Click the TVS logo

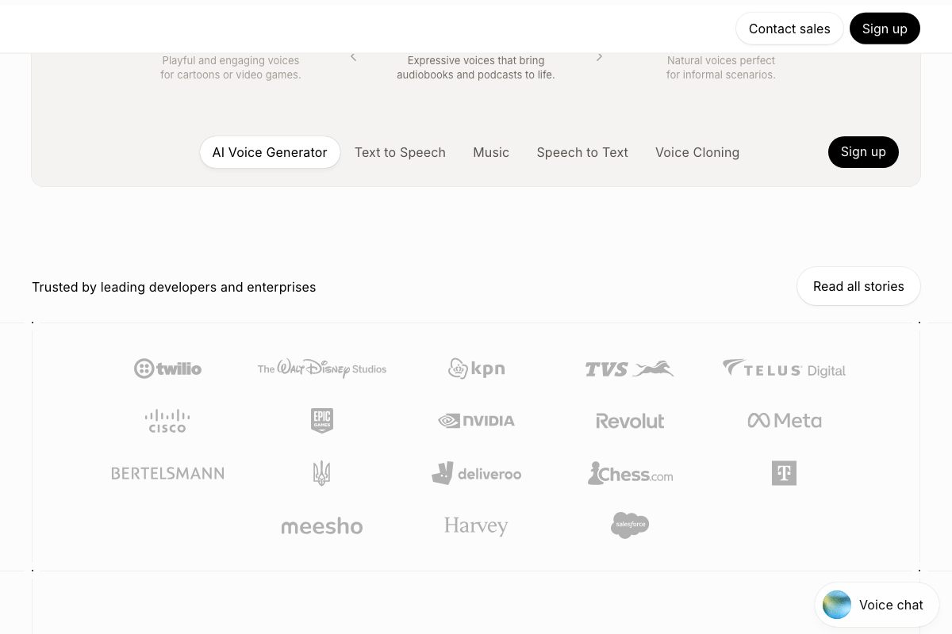630,369
